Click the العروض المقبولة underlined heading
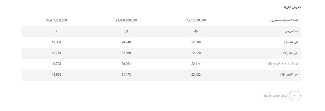The image size is (325, 111). coord(292,7)
